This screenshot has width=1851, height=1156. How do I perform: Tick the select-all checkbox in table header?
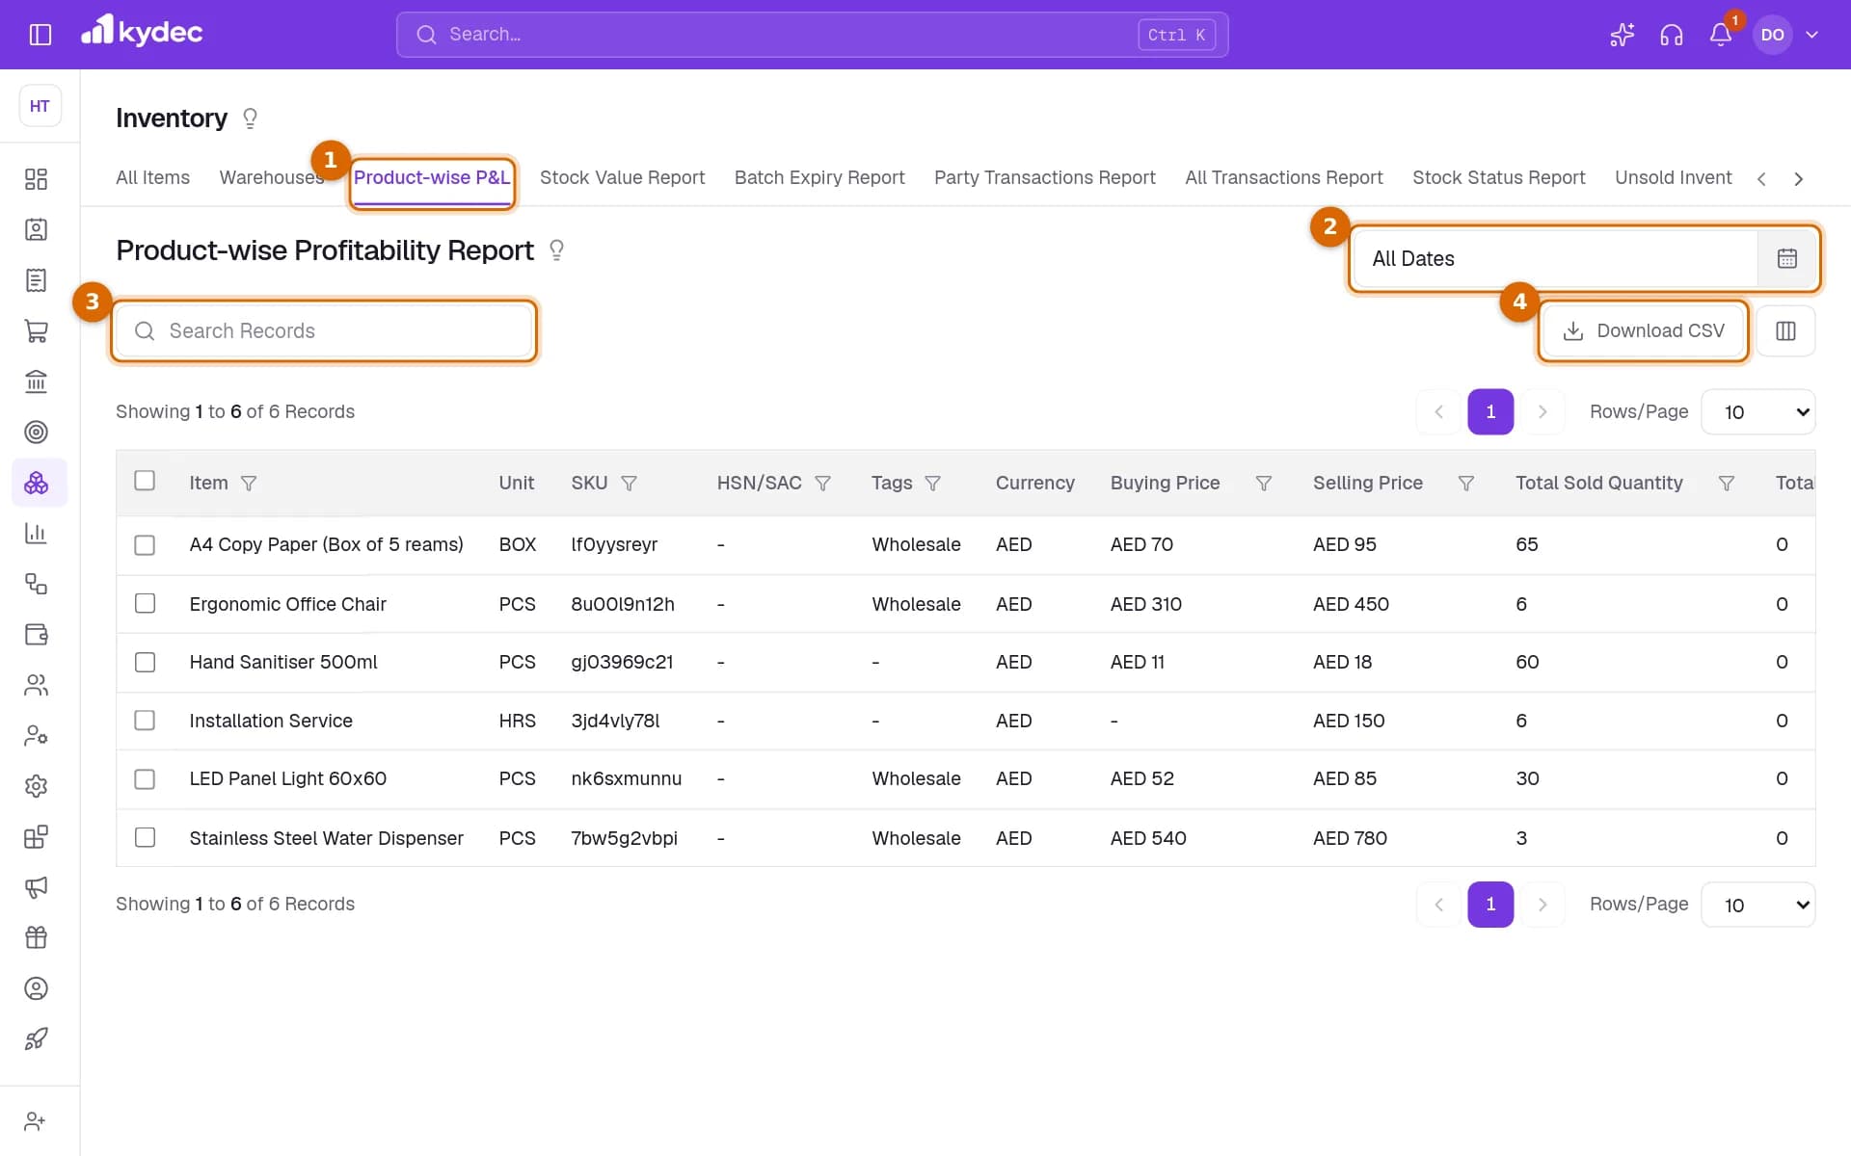click(145, 481)
